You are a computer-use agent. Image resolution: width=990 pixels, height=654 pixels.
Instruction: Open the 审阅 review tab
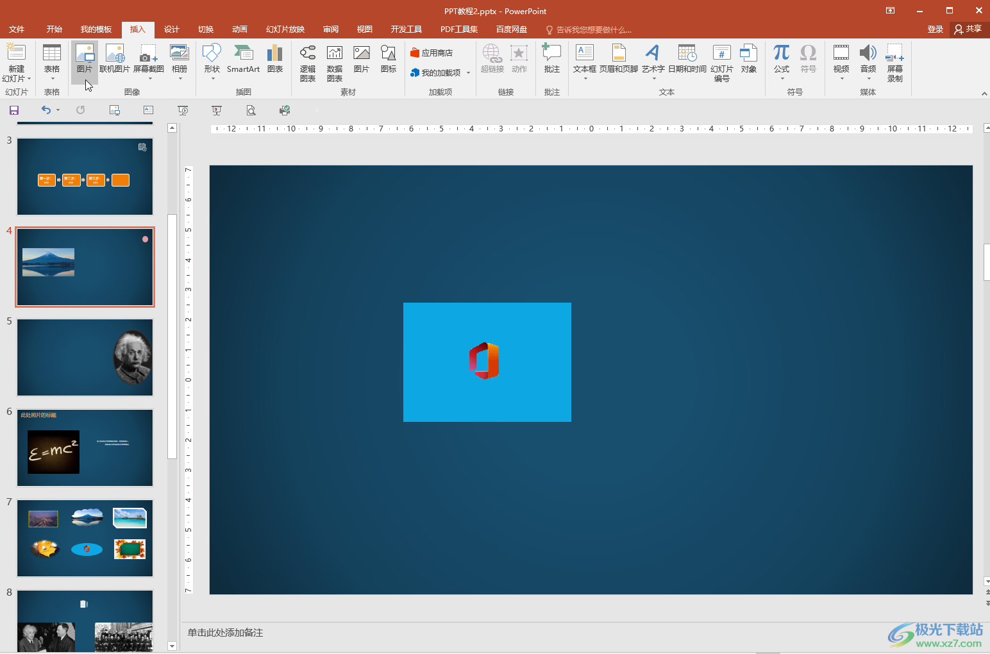(331, 29)
